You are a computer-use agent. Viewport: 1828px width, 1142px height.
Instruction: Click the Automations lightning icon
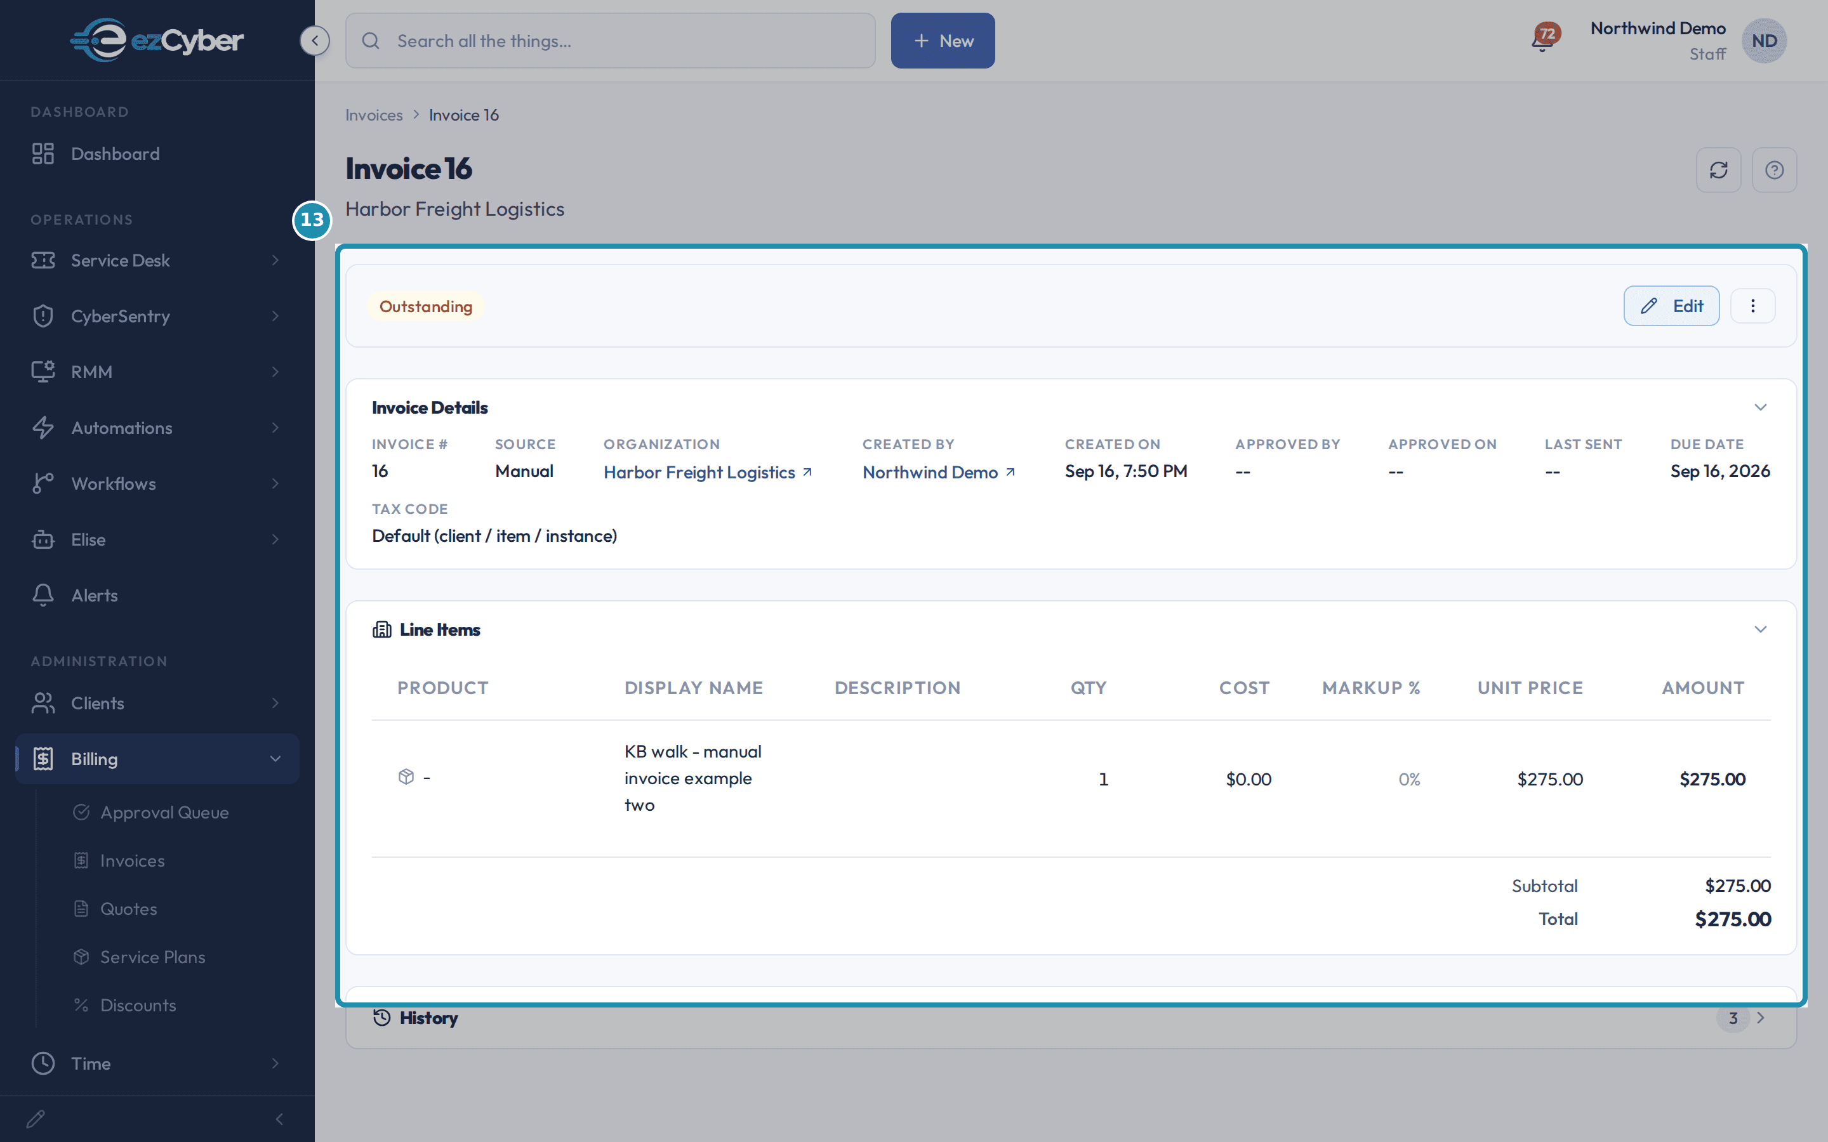43,428
